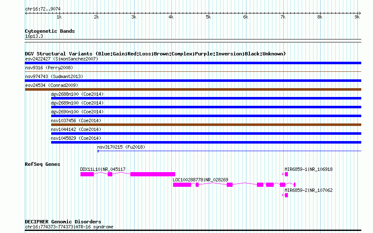Click the 7k ruler tick mark
The image size is (373, 233).
[283, 13]
